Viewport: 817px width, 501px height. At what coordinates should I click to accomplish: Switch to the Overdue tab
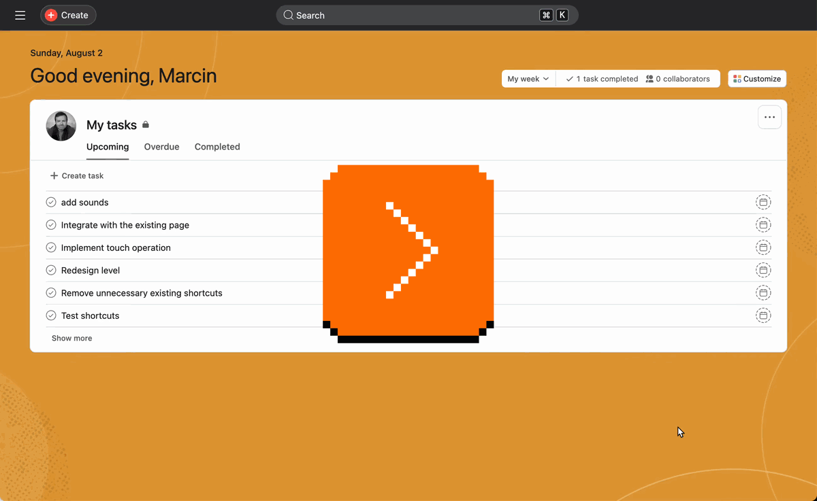tap(161, 147)
